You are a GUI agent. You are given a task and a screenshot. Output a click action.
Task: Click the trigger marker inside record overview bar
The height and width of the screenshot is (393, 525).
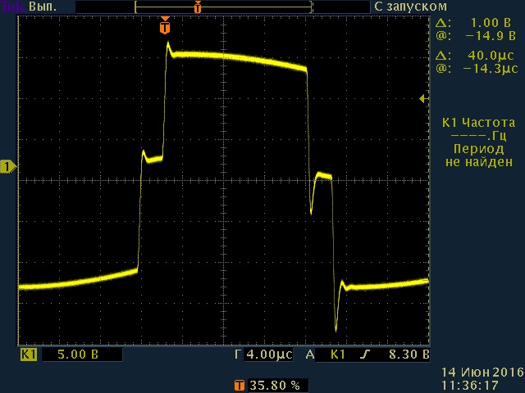click(198, 7)
